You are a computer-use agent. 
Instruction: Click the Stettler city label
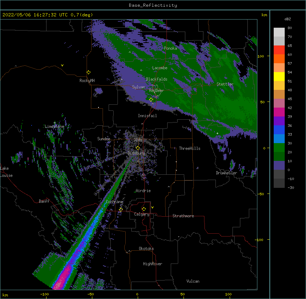click(x=225, y=84)
